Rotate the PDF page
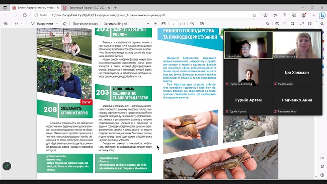Viewport: 327px width, 184px height. (192, 24)
